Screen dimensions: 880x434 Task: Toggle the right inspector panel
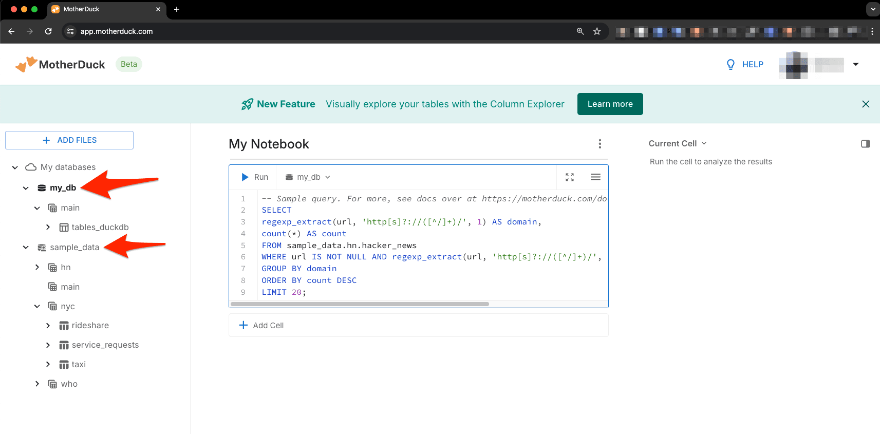(866, 144)
